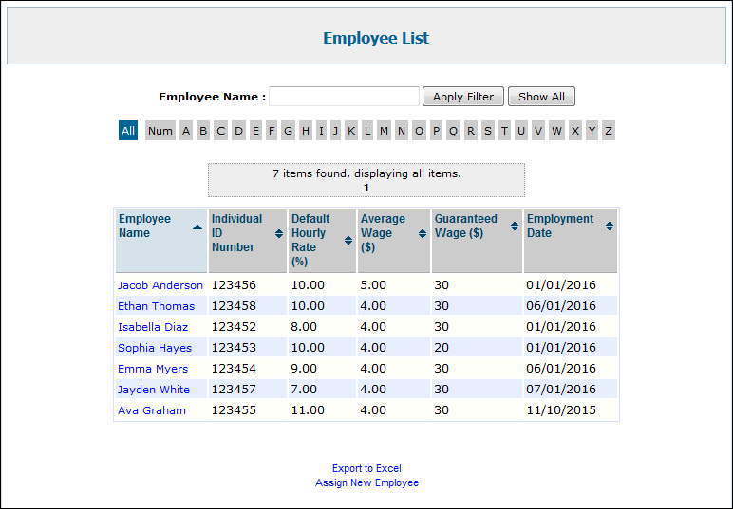Viewport: 733px width, 509px height.
Task: Click the Assign New Employee link
Action: [x=366, y=482]
